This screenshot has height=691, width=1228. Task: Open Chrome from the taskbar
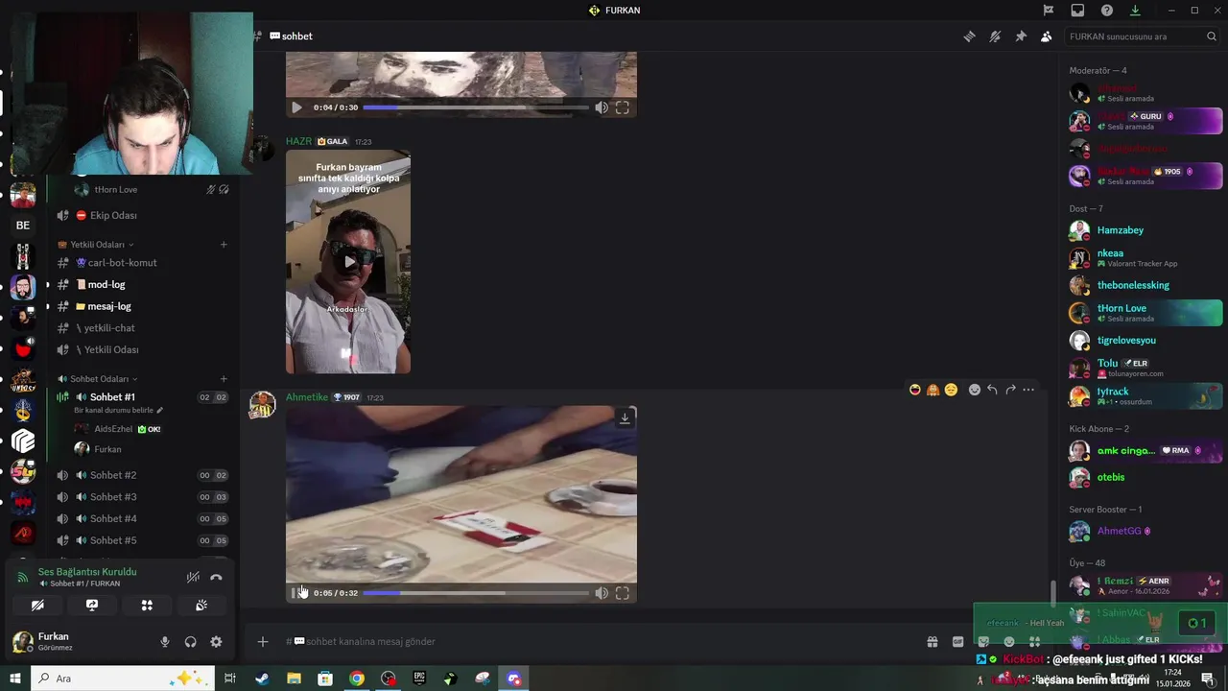click(x=357, y=679)
